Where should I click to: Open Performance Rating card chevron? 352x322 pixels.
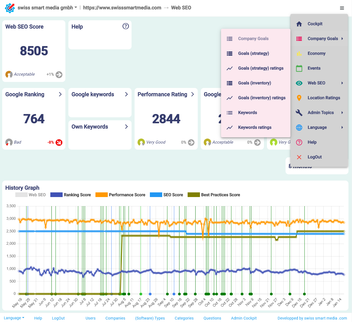click(193, 94)
